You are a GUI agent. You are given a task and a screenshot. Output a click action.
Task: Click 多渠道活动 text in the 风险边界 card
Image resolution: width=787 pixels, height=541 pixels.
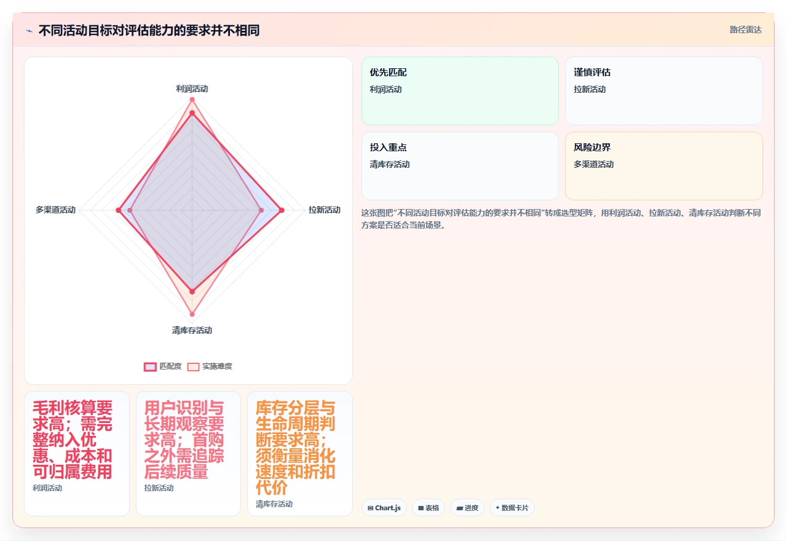click(594, 165)
